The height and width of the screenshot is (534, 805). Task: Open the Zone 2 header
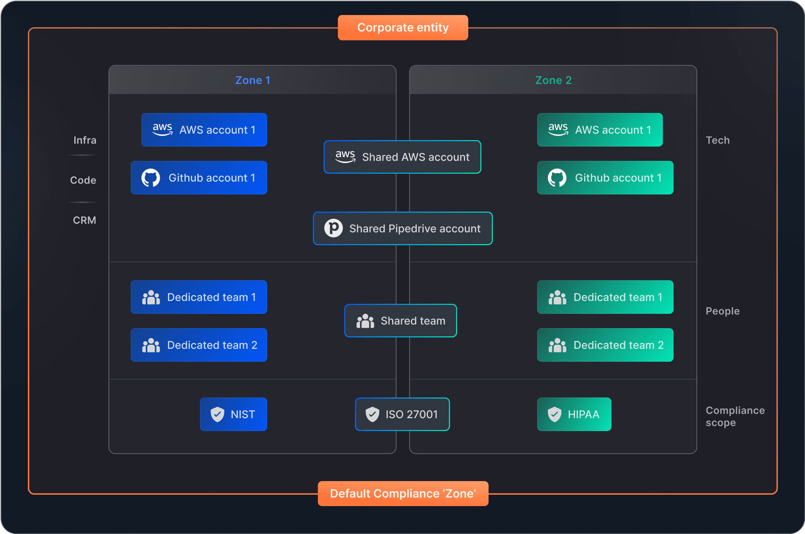pos(553,80)
